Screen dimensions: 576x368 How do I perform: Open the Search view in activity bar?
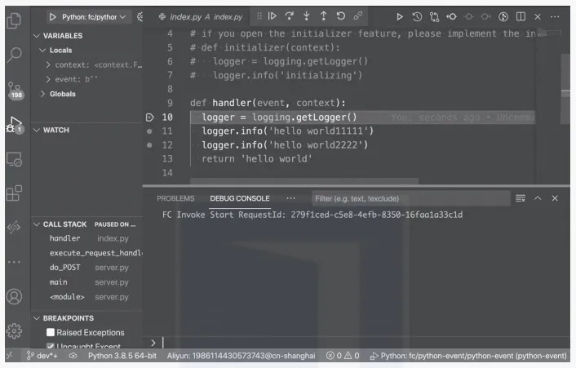point(15,55)
